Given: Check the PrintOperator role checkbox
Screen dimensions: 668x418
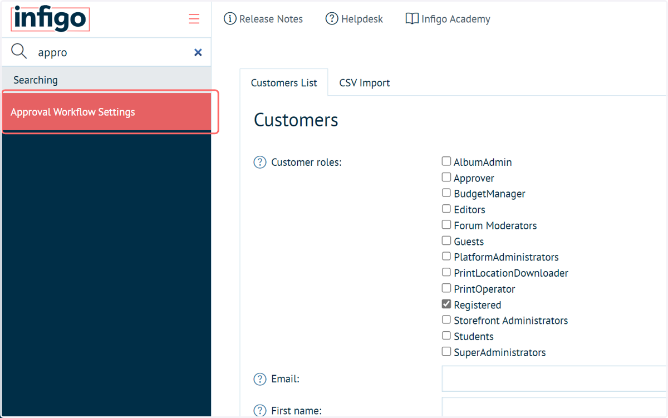Looking at the screenshot, I should (x=446, y=288).
